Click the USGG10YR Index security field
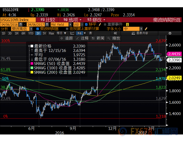This screenshot has height=142, width=183. point(18,20)
